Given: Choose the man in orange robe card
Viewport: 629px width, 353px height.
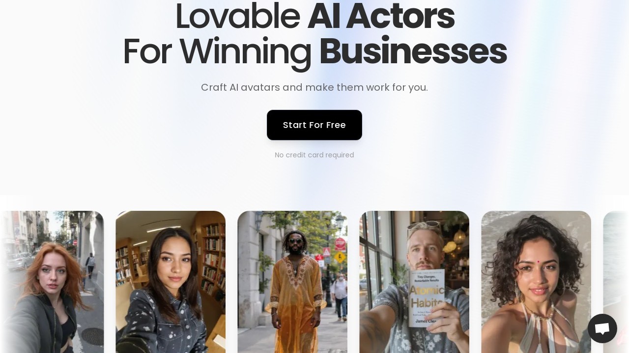Looking at the screenshot, I should (x=292, y=282).
